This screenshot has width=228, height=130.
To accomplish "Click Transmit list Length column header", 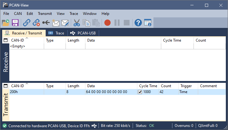I will (75, 86).
